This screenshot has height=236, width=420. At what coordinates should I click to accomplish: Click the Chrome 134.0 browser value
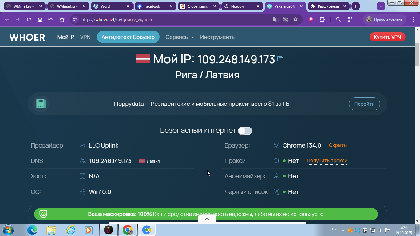tap(302, 145)
